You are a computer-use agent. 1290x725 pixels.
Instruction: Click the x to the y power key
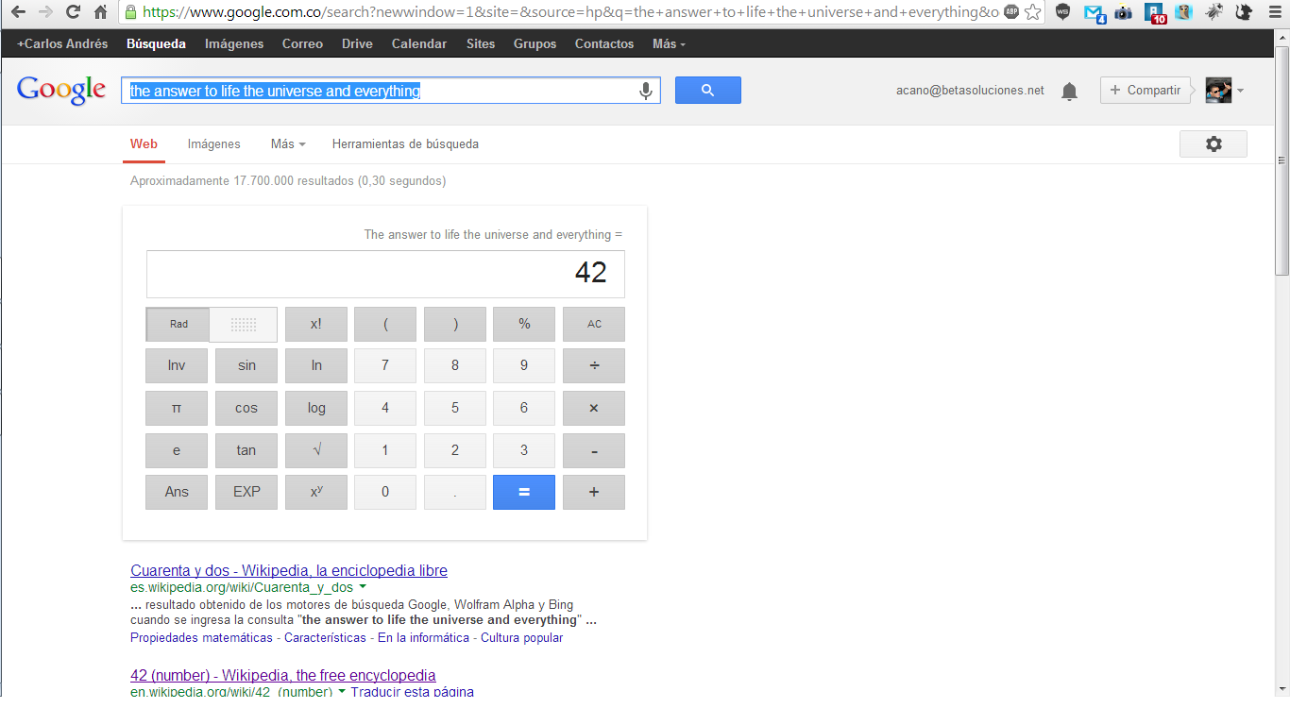[316, 492]
